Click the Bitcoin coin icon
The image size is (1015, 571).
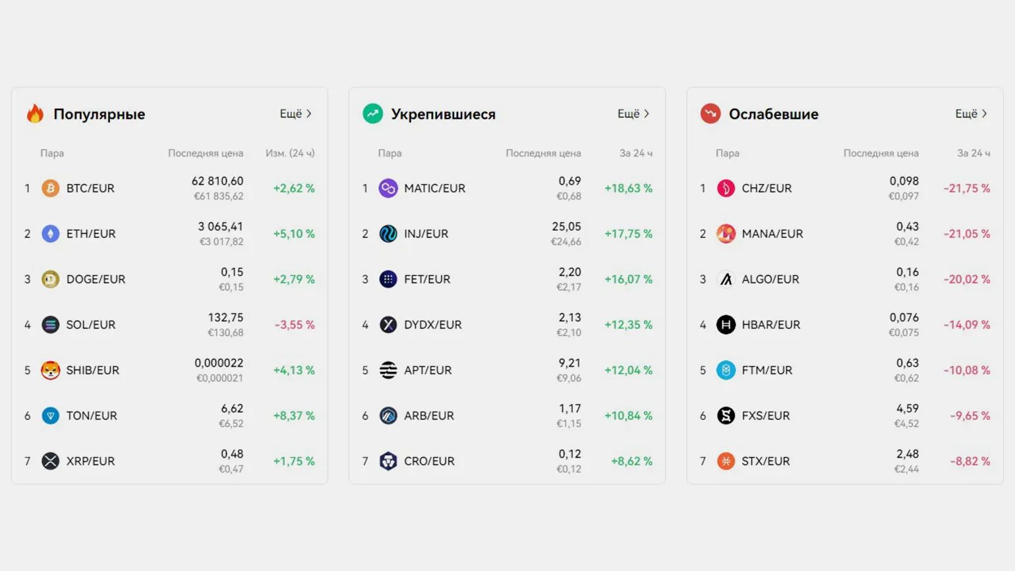(x=50, y=188)
